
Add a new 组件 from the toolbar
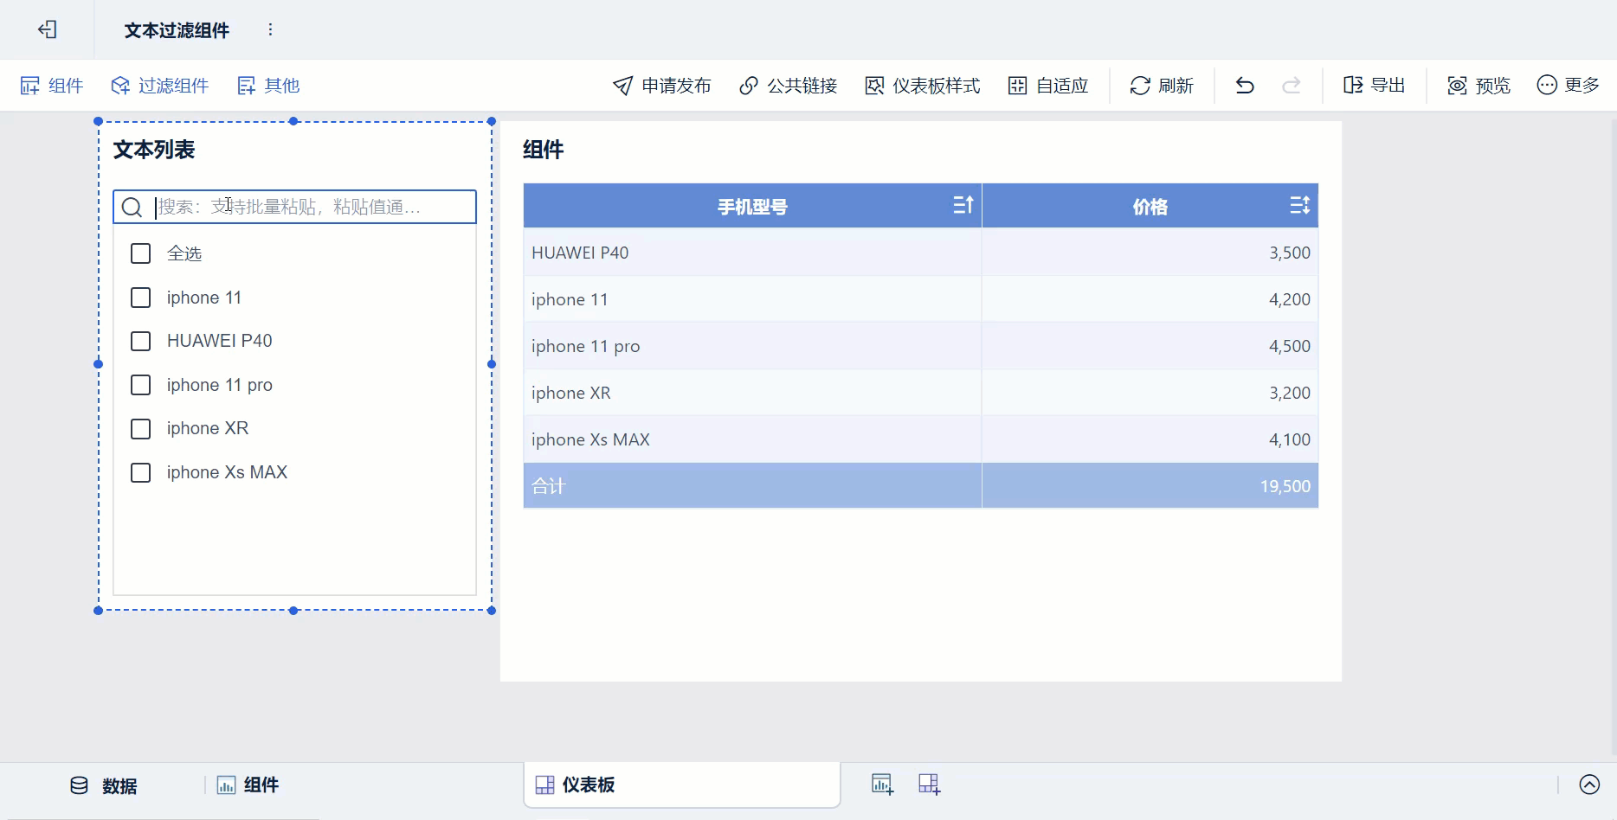coord(52,86)
